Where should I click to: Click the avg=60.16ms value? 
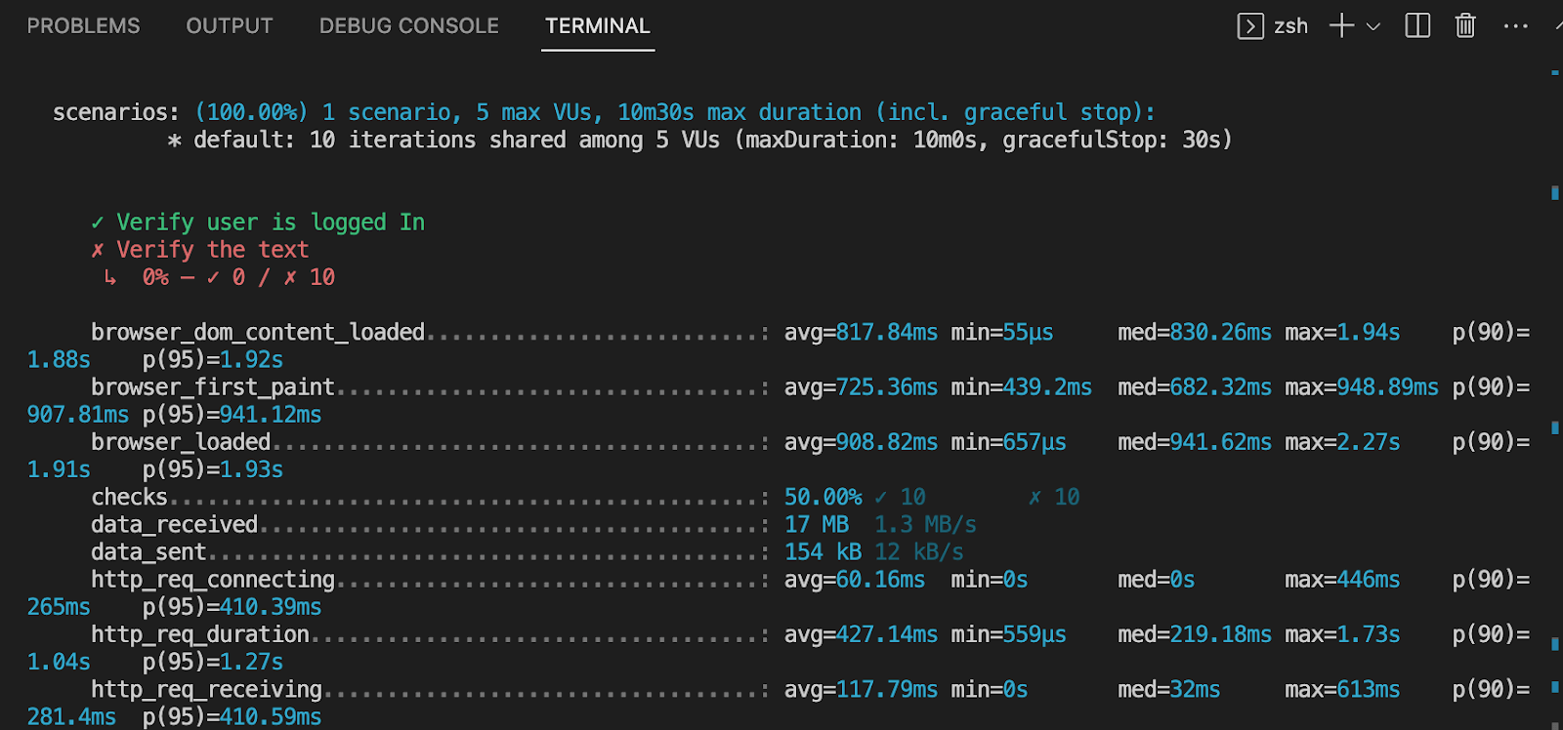coord(855,580)
